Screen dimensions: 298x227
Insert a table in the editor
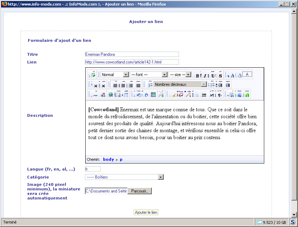126,94
